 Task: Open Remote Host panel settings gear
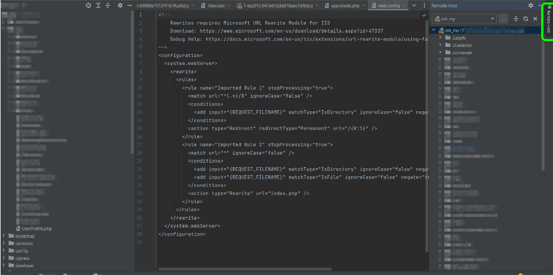(x=531, y=6)
